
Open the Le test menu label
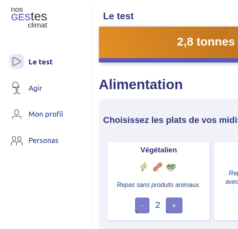[x=41, y=62]
